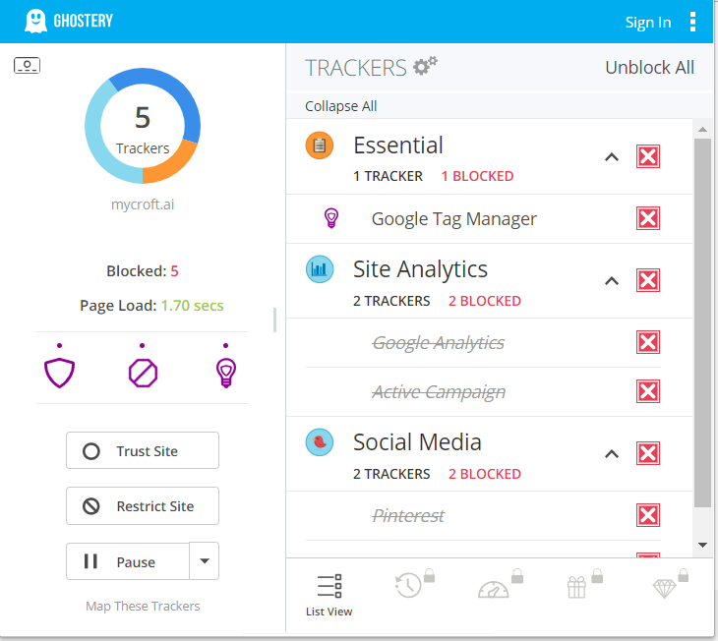718x641 pixels.
Task: Collapse the Essential category chevron
Action: (612, 157)
